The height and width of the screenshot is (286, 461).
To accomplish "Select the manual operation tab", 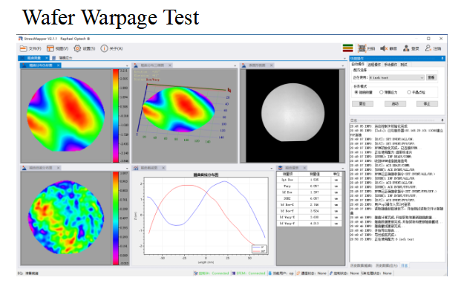I will [390, 65].
